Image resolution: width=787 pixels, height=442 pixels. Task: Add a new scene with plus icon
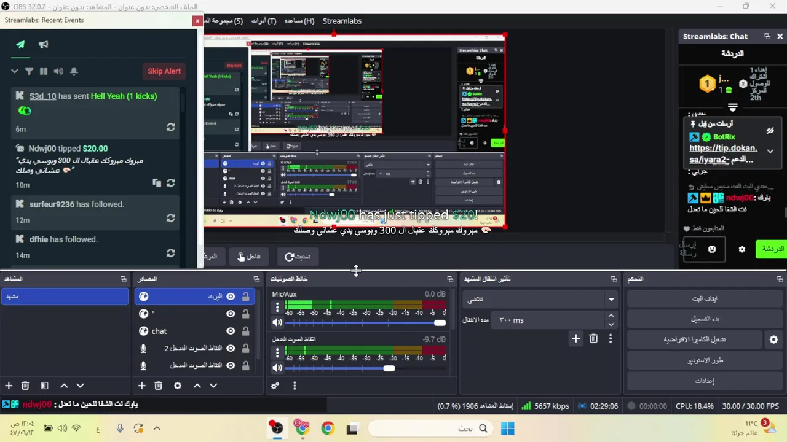coord(9,386)
